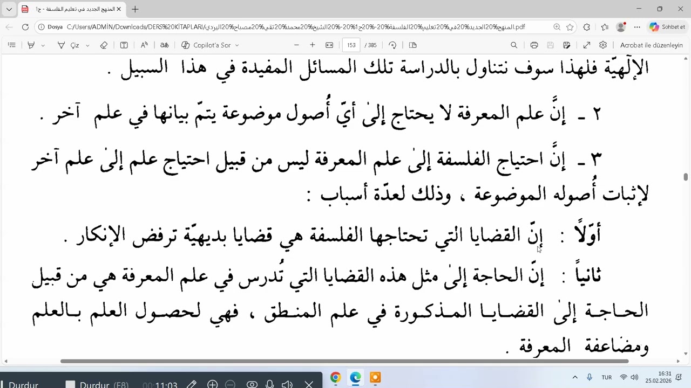This screenshot has height=388, width=691.
Task: Add a text box with the text tool
Action: click(x=124, y=45)
